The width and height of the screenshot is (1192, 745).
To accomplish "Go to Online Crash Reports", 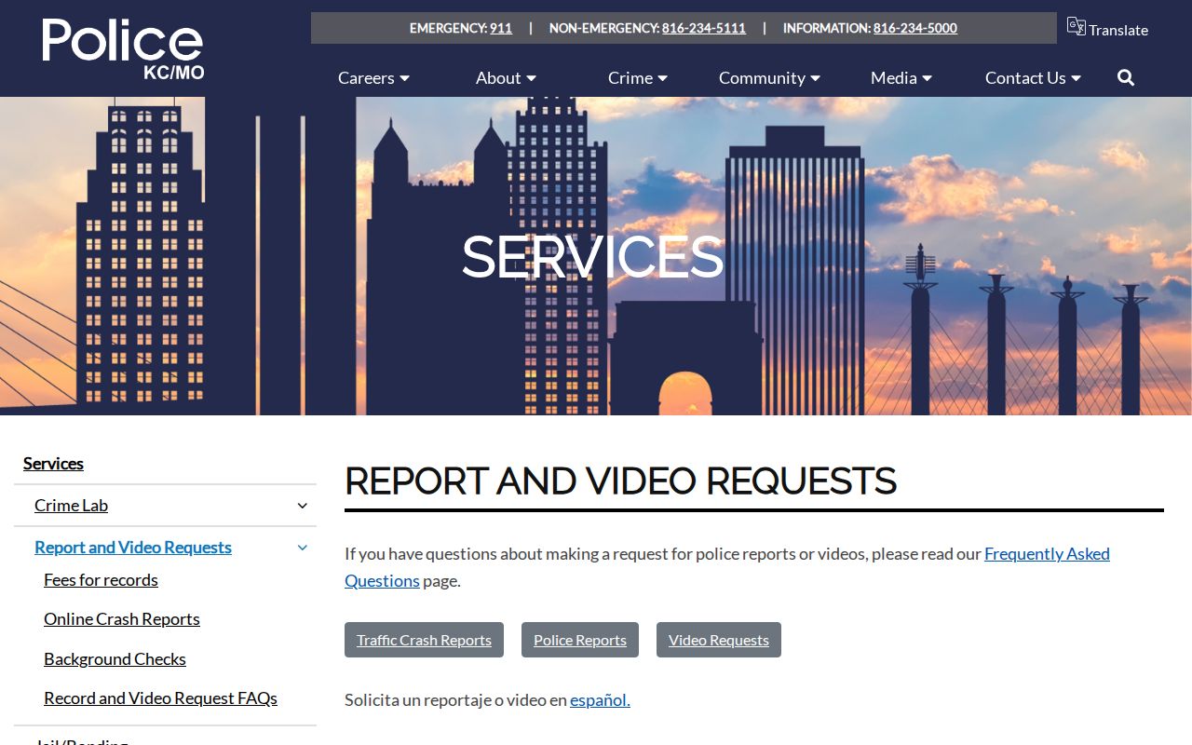I will click(x=122, y=619).
